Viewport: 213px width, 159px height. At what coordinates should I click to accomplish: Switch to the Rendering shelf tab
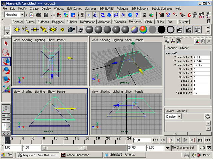tap(135, 21)
